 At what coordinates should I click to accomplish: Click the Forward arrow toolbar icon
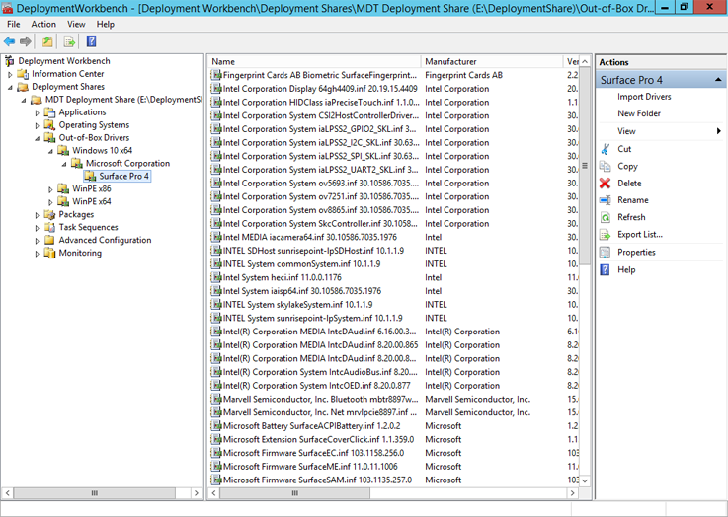tap(26, 41)
